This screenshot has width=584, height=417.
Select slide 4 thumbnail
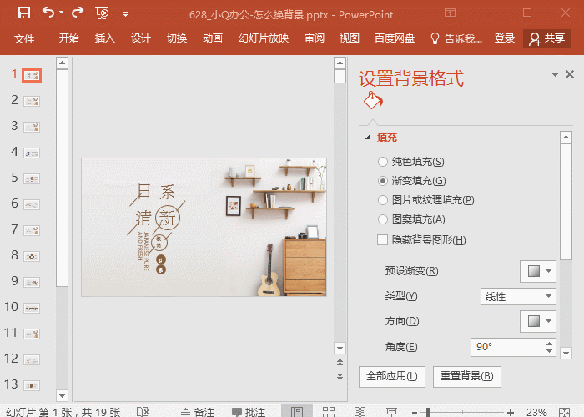coord(32,153)
